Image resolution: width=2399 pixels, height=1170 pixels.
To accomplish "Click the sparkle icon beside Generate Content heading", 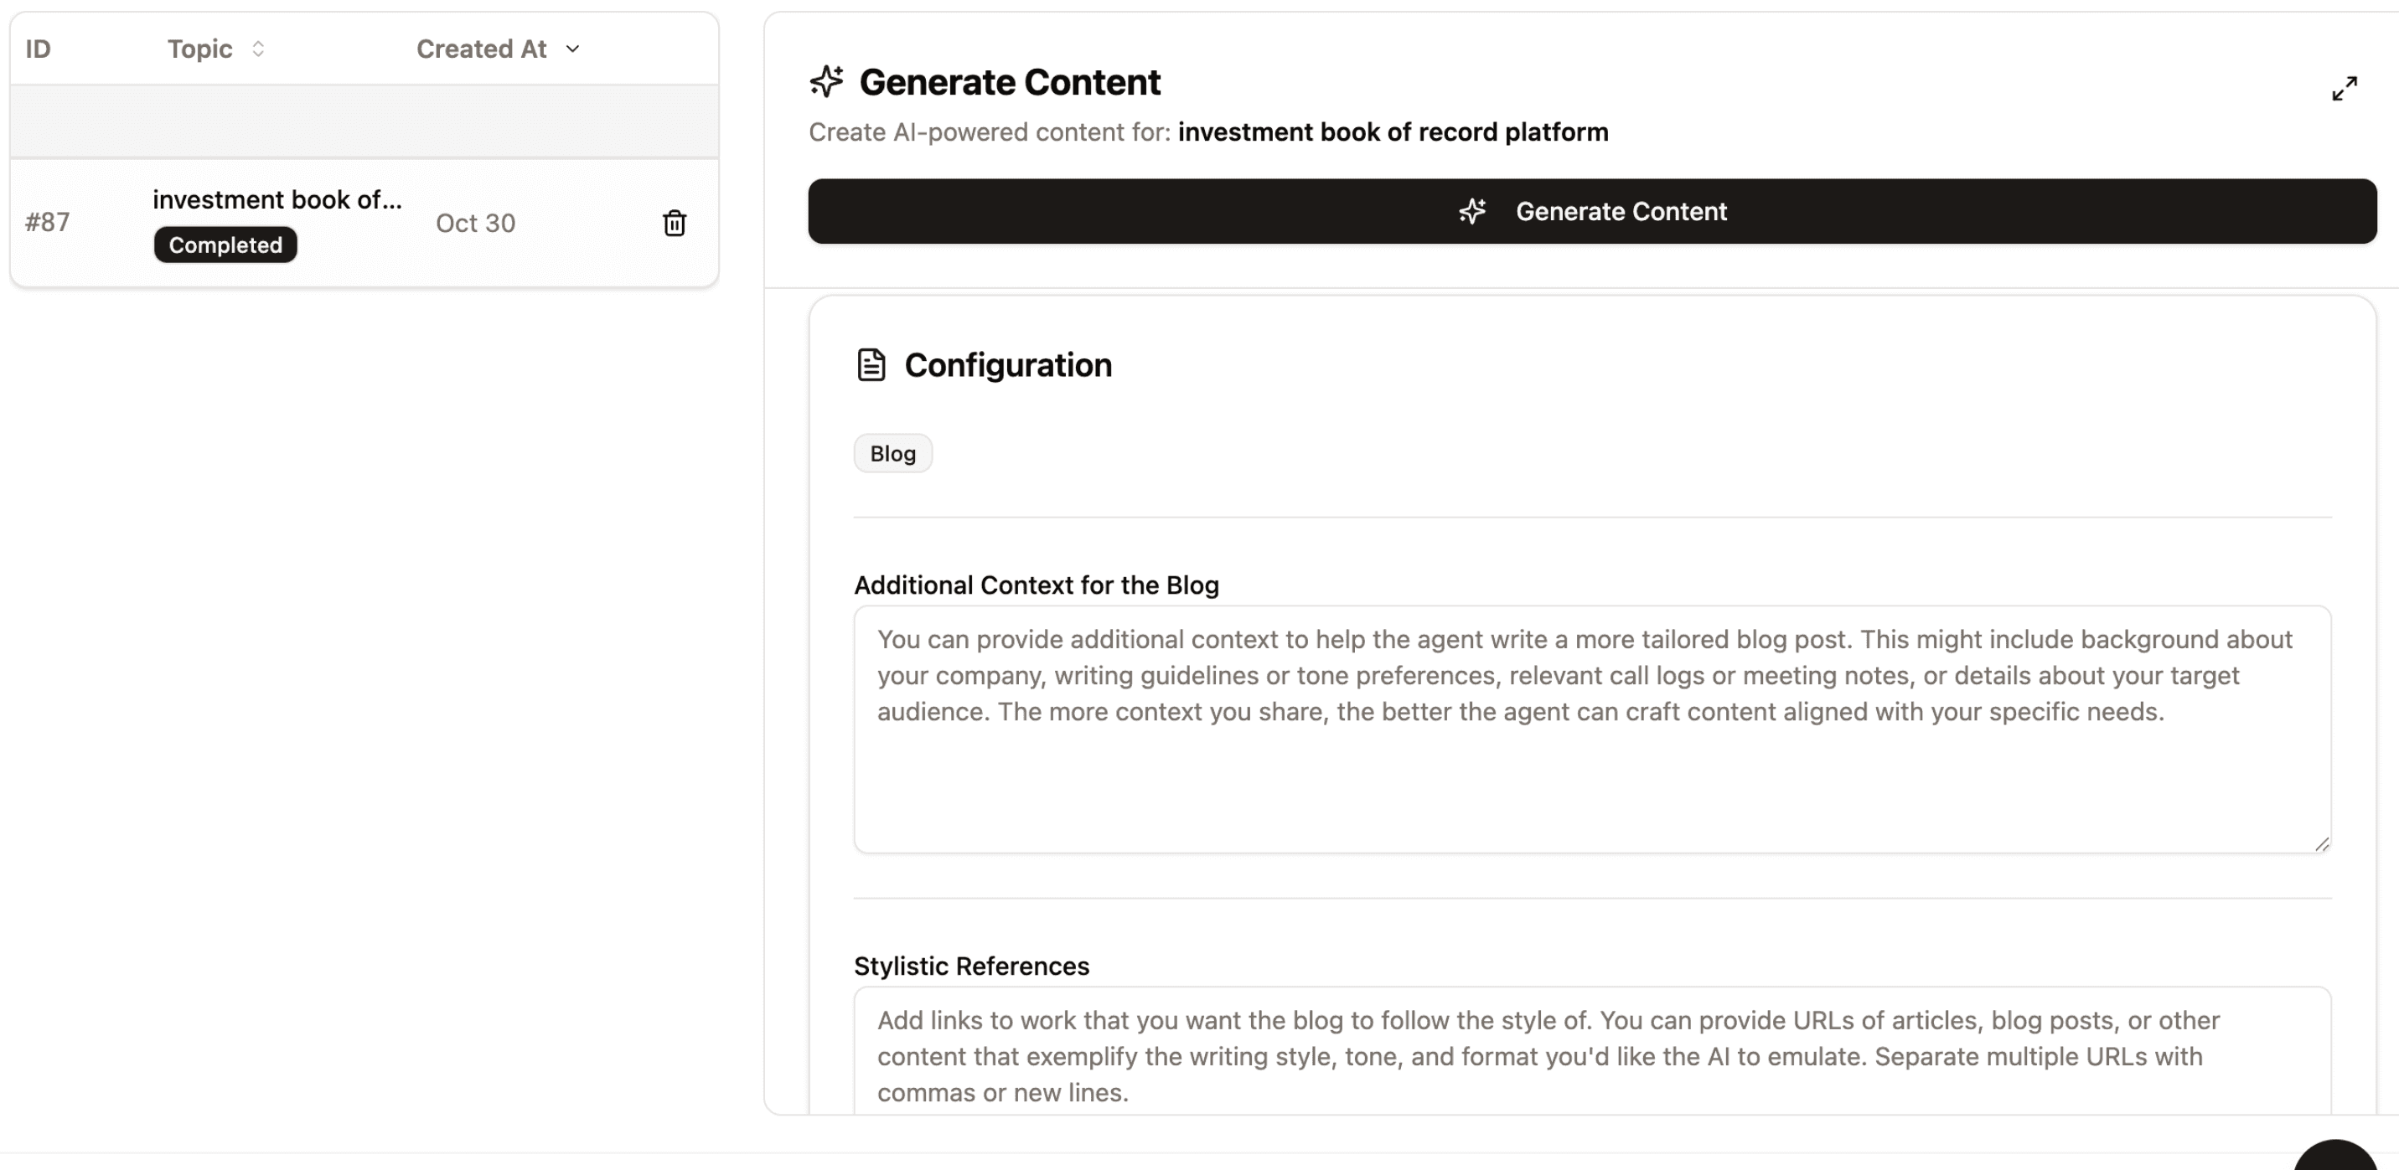I will (826, 82).
